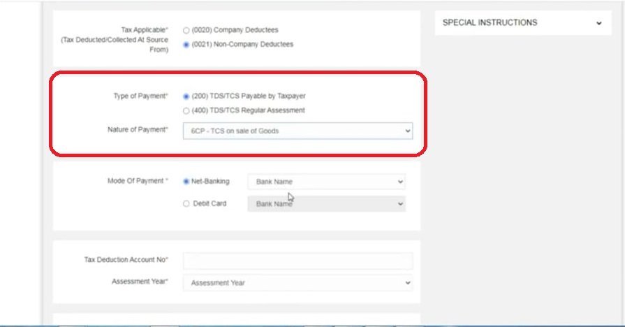Choose the (0021) Non-Company Deductees option
This screenshot has width=625, height=327.
tap(186, 45)
